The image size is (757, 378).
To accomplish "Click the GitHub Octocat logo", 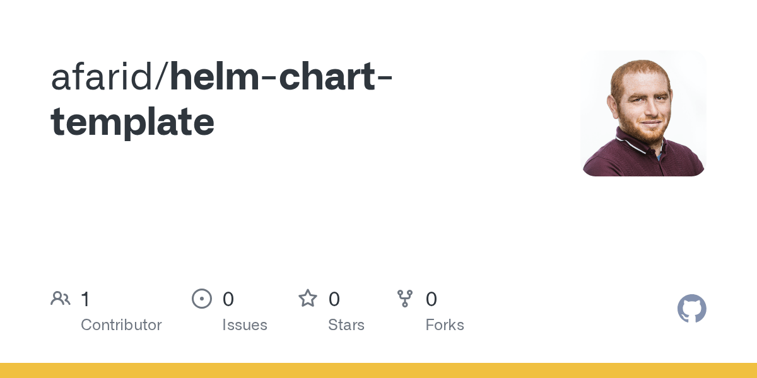I will pyautogui.click(x=691, y=309).
